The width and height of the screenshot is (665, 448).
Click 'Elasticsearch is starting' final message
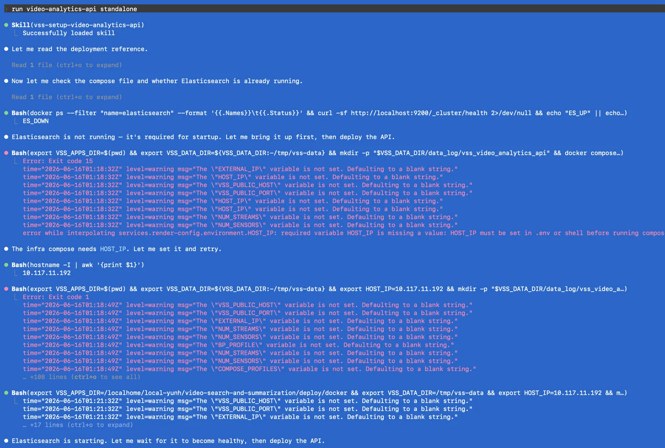[x=168, y=441]
